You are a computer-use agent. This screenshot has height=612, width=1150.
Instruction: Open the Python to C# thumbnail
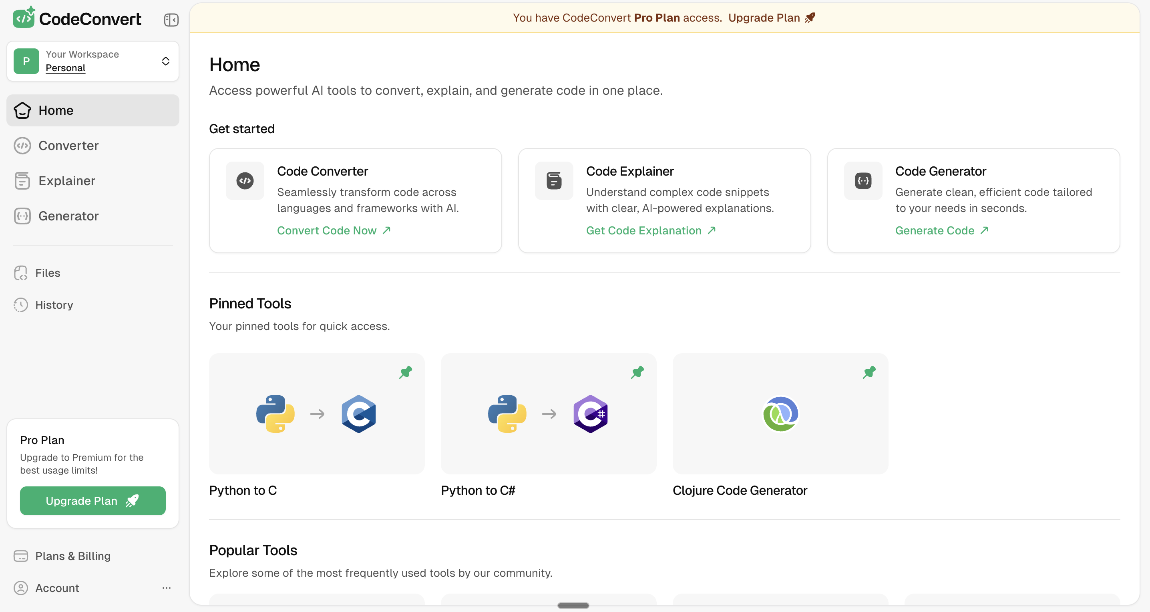[x=548, y=414]
